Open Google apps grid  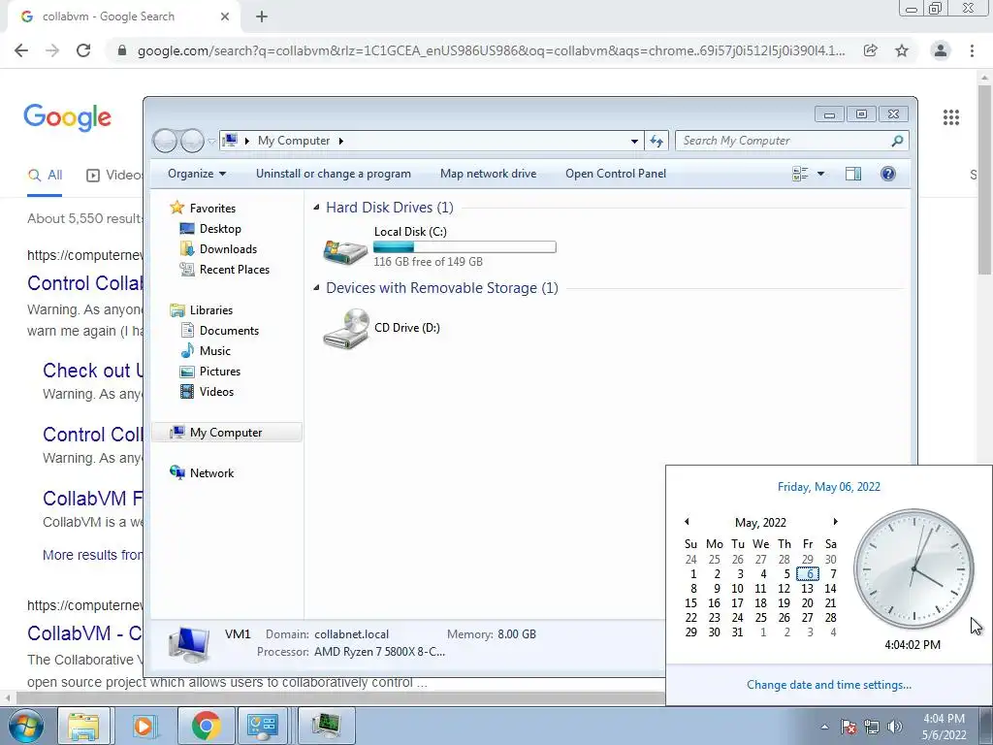[x=951, y=117]
